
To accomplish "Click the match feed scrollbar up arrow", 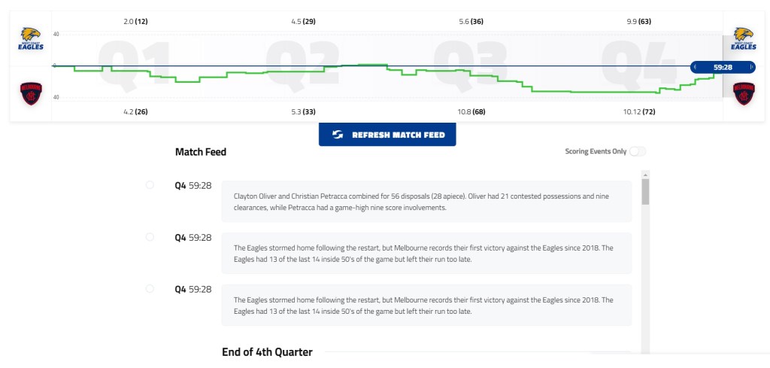I will (x=645, y=175).
